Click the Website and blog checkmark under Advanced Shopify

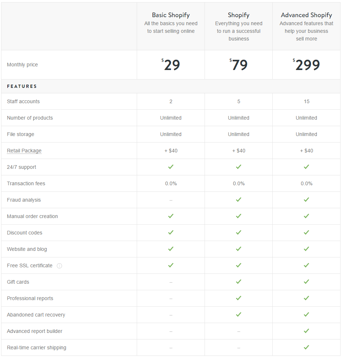pos(306,249)
